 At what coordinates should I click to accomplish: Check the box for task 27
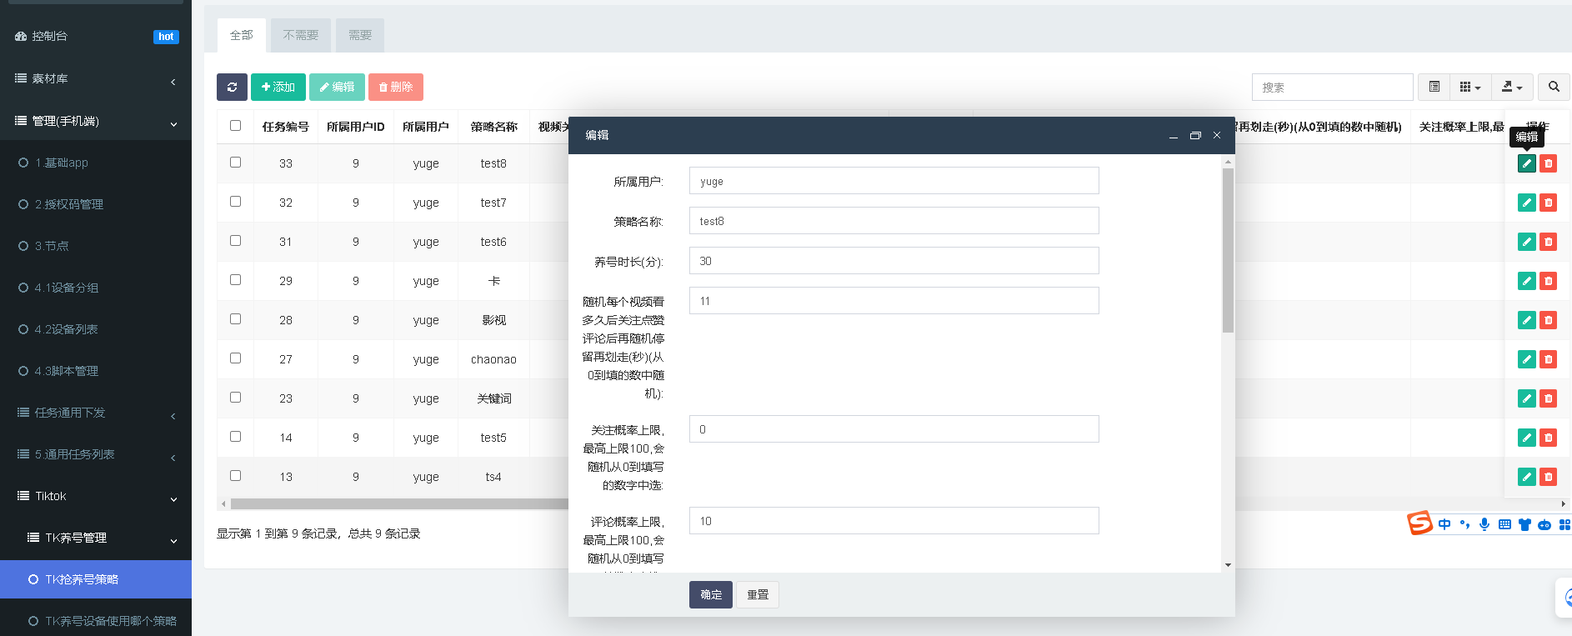pyautogui.click(x=235, y=358)
